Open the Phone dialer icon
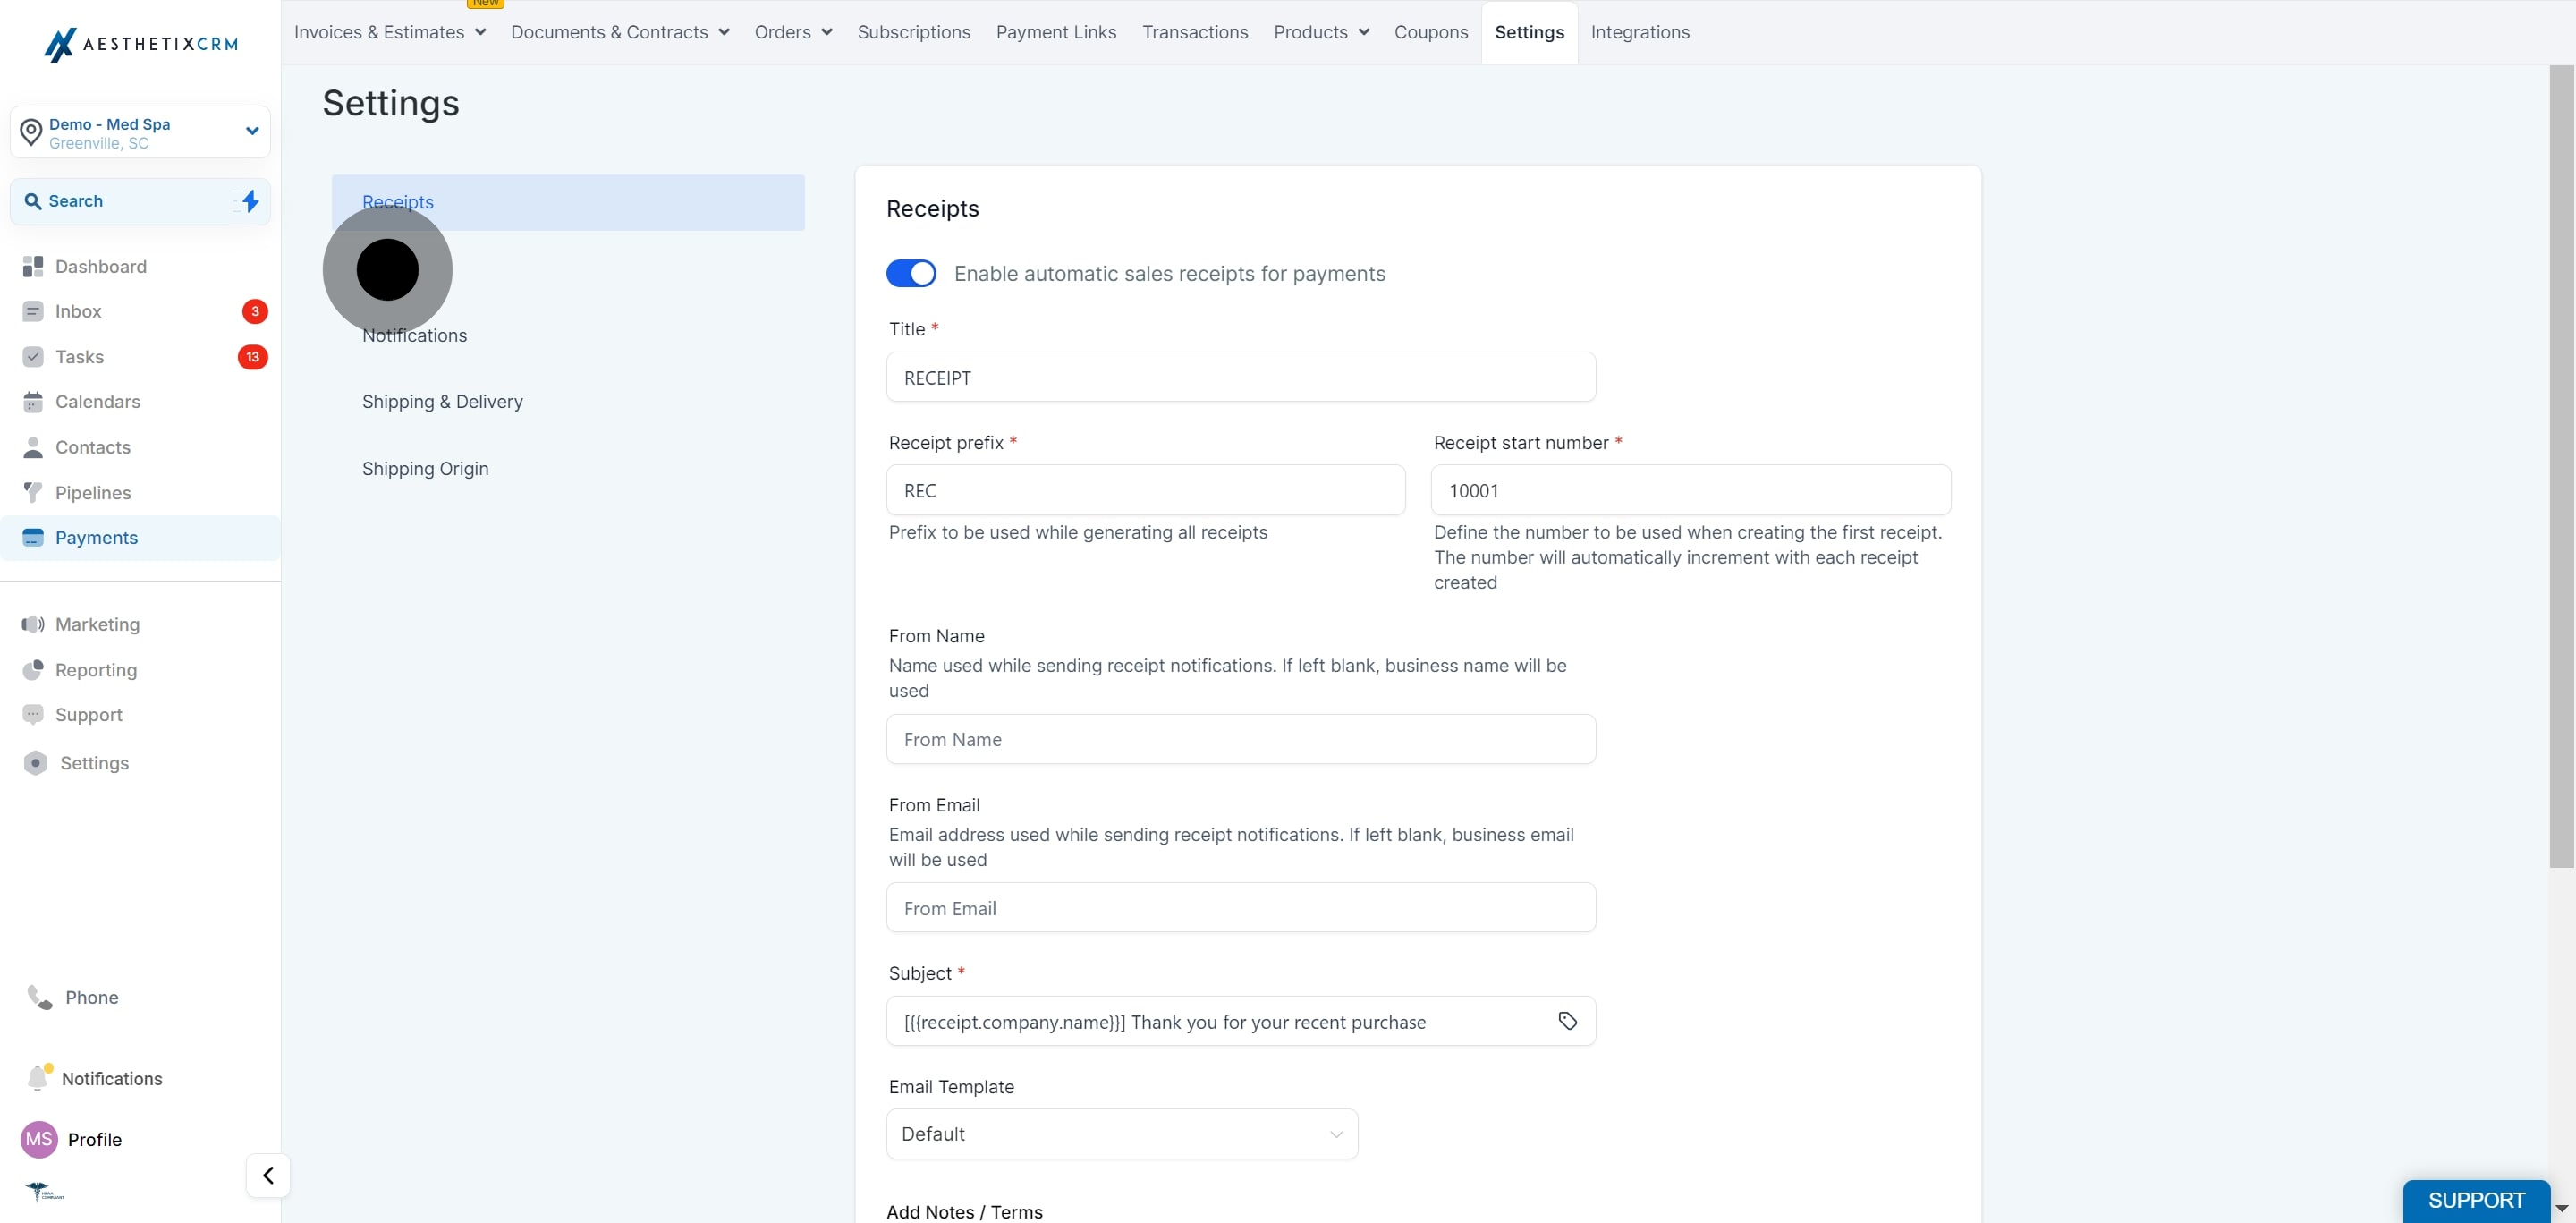This screenshot has width=2576, height=1223. pos(39,997)
